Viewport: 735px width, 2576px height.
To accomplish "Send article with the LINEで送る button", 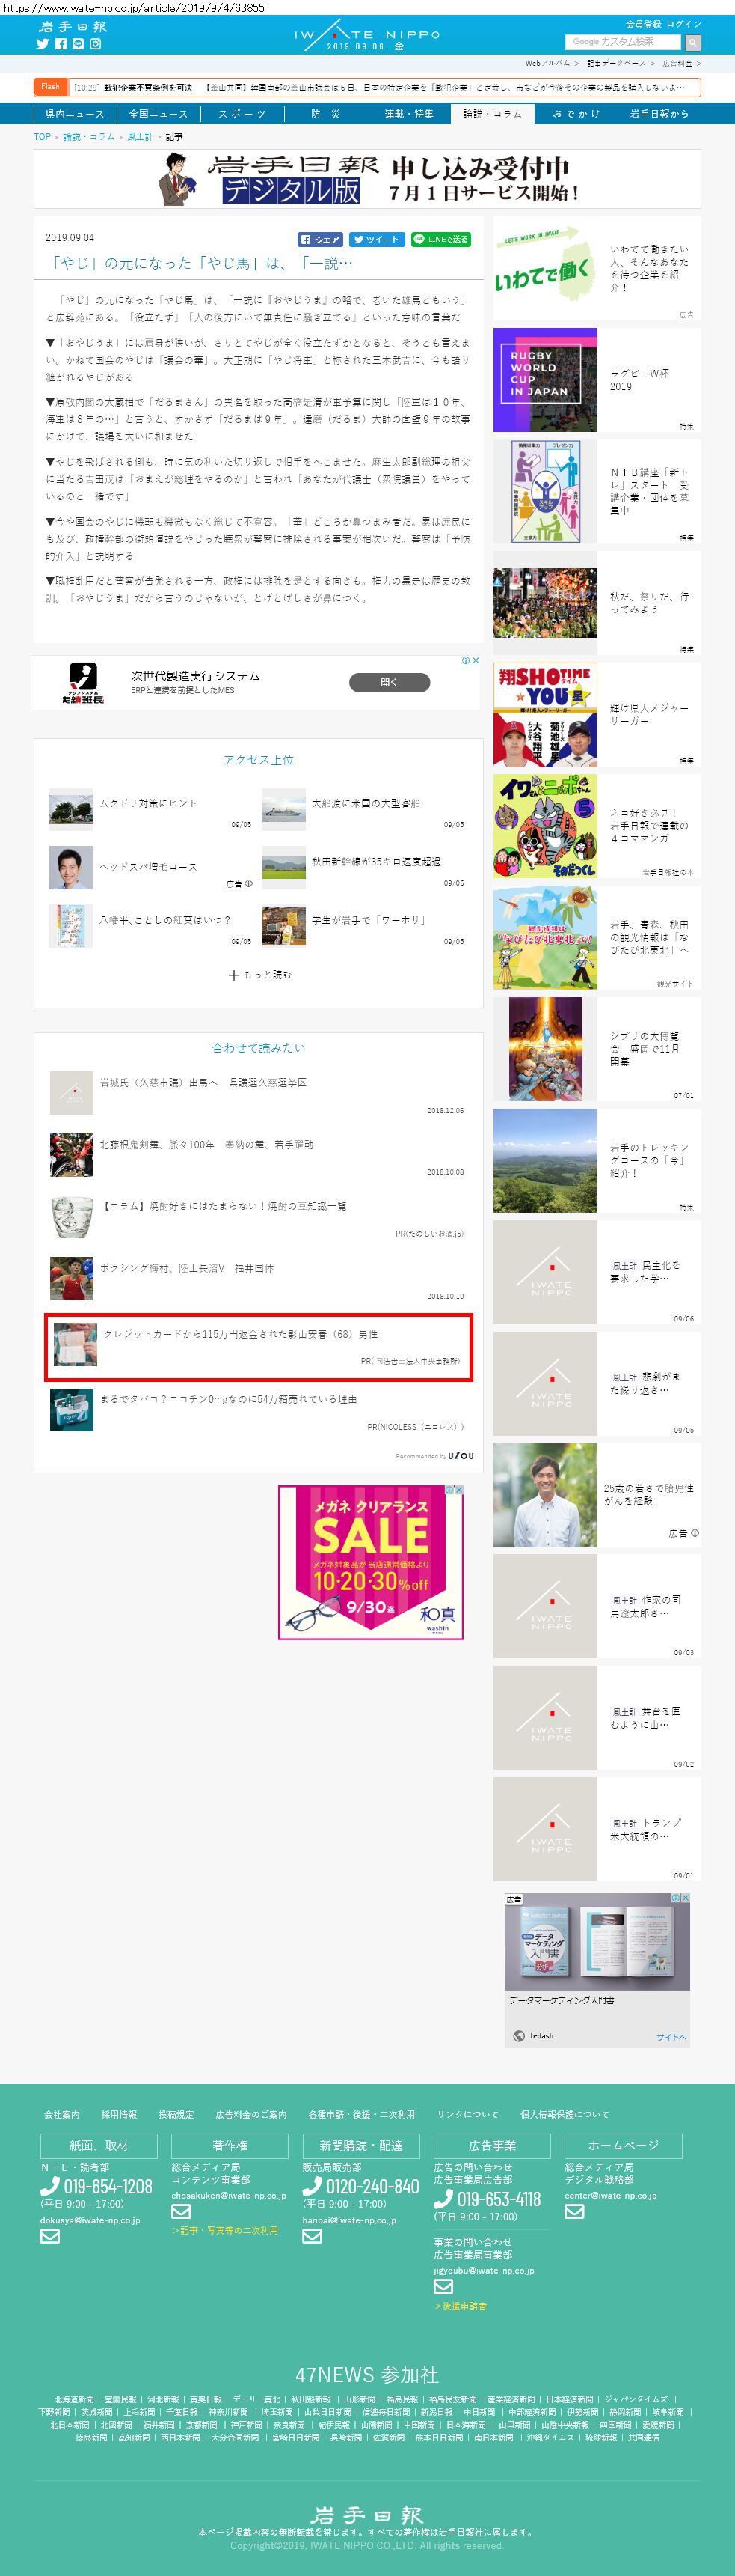I will point(440,240).
